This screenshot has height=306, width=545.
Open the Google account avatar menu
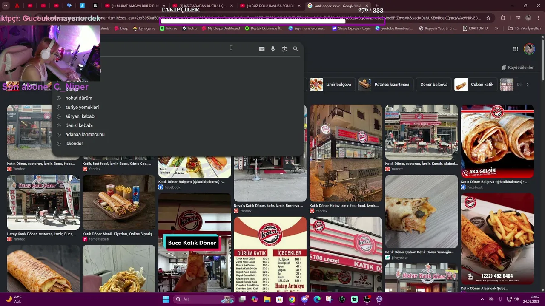(529, 49)
